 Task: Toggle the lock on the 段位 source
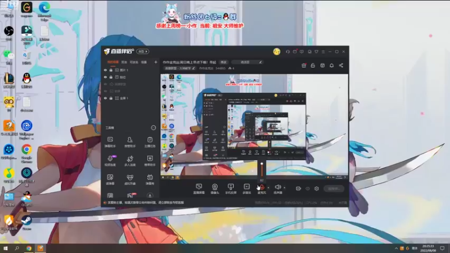(111, 77)
